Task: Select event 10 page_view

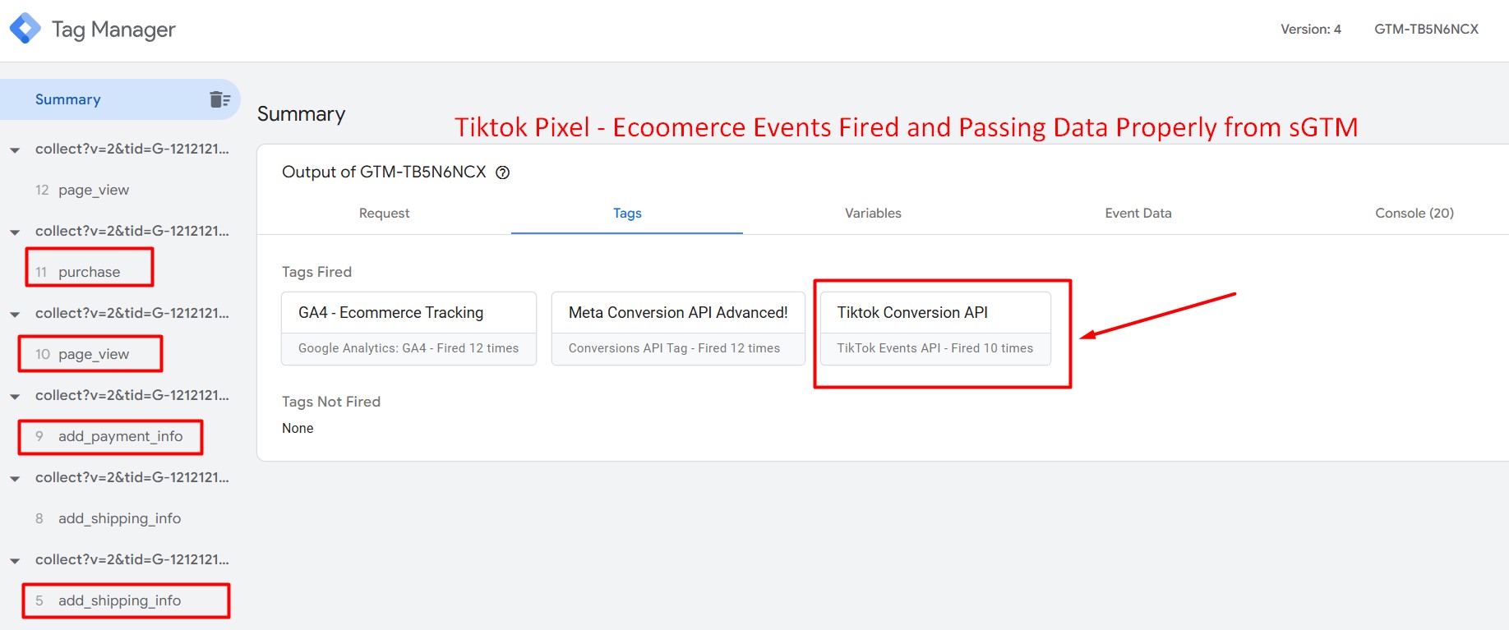Action: pyautogui.click(x=94, y=354)
